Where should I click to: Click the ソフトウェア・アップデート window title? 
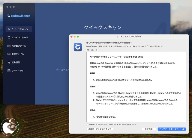[x=129, y=37]
